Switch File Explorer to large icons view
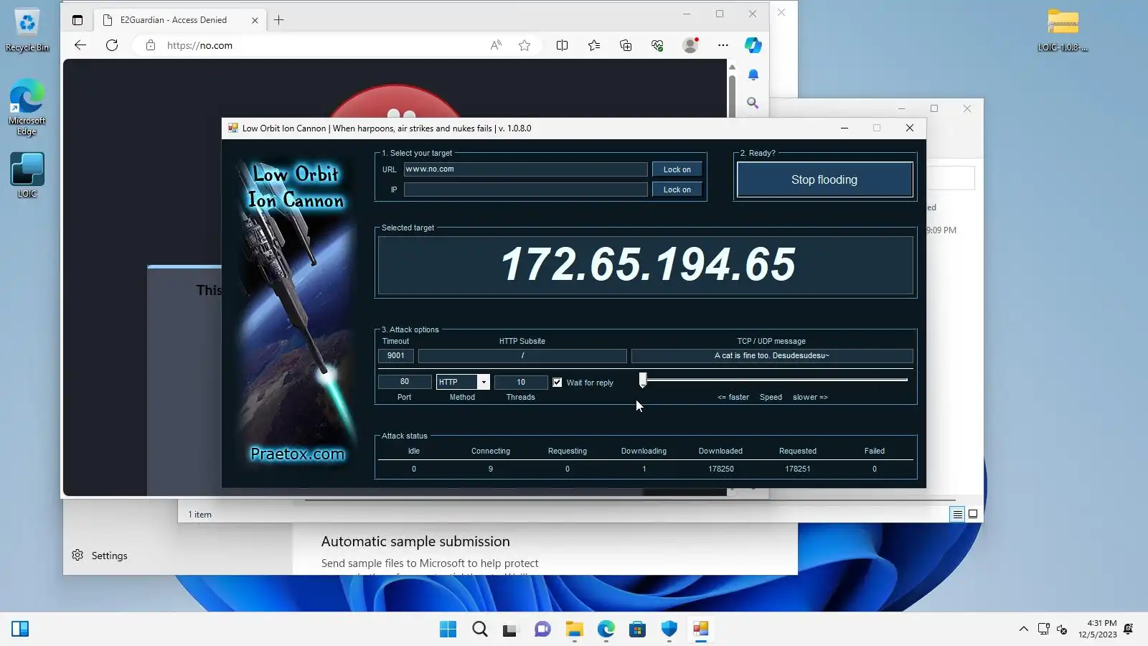This screenshot has width=1148, height=646. (x=973, y=514)
